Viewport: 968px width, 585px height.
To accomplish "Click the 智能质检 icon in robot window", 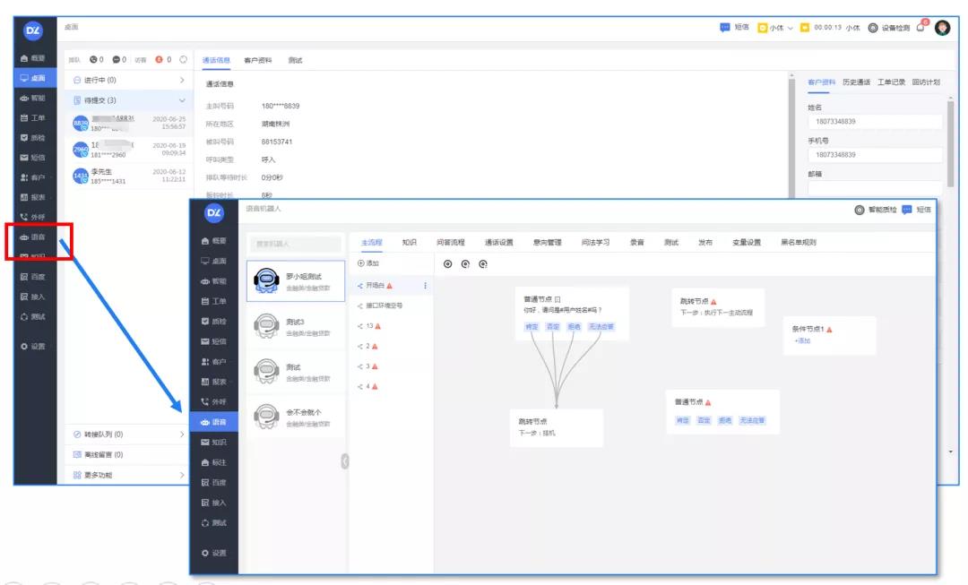I will click(x=860, y=210).
